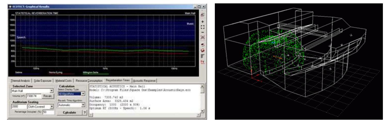Zoom in with the plus icon
The width and height of the screenshot is (386, 121).
click(x=203, y=22)
